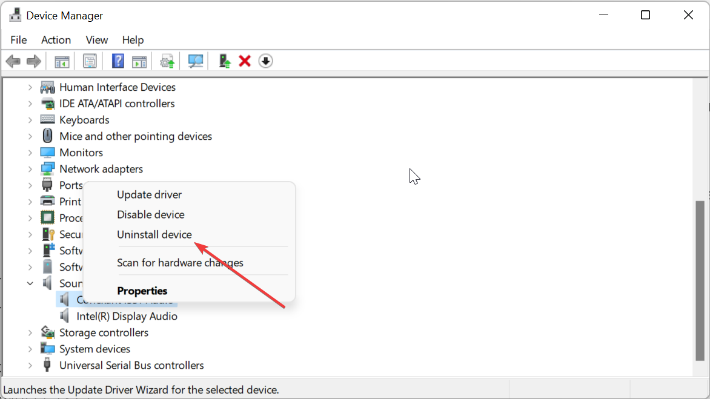Select the Sound category speaker icon
Image resolution: width=710 pixels, height=399 pixels.
pos(47,283)
